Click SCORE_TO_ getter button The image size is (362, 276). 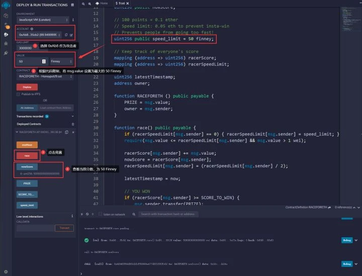(x=27, y=194)
